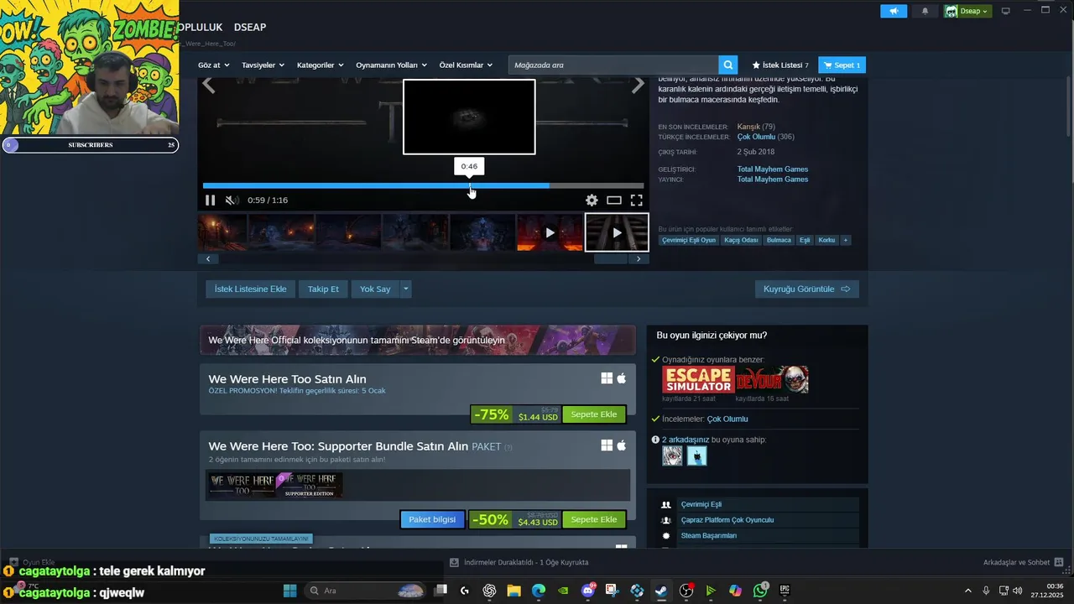Click İstek Listesine Ekle button
1074x604 pixels.
pyautogui.click(x=250, y=289)
